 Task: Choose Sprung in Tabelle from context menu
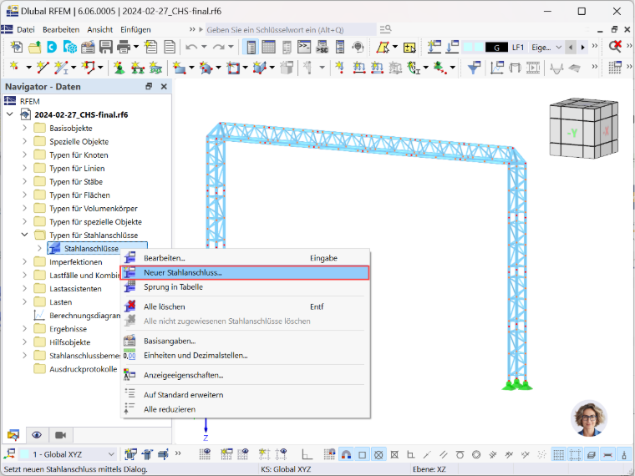pos(245,287)
